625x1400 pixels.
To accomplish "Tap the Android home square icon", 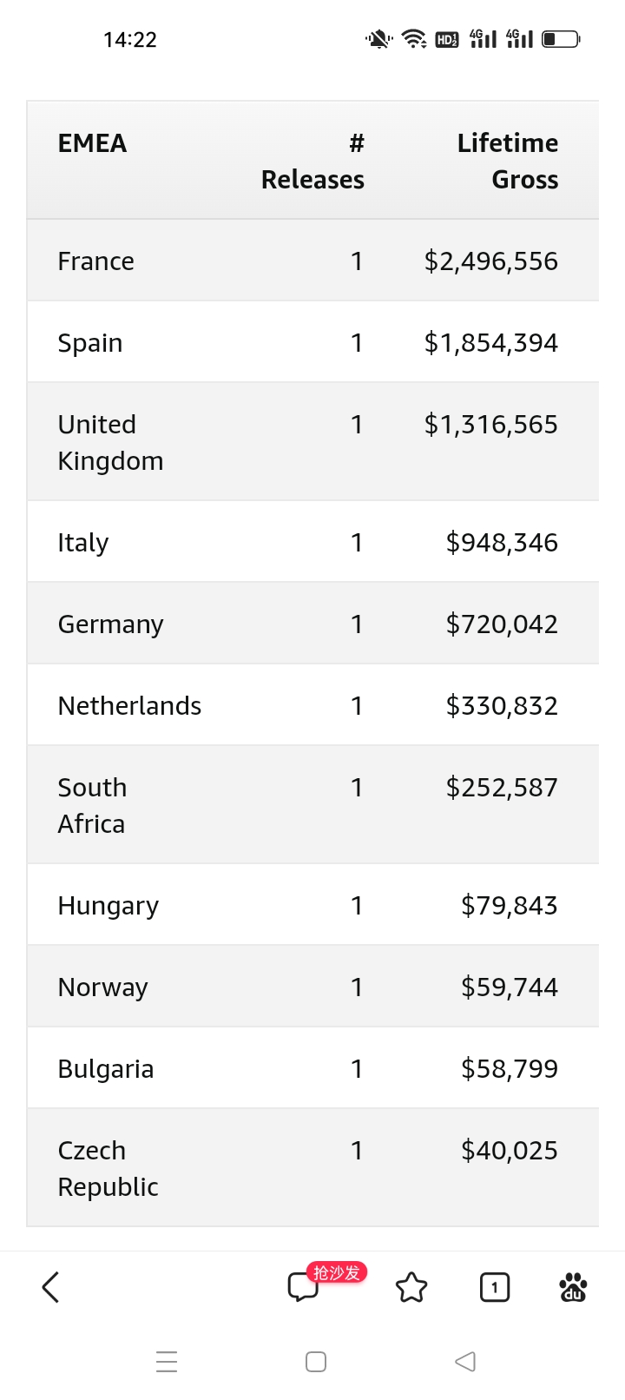I will tap(316, 1361).
